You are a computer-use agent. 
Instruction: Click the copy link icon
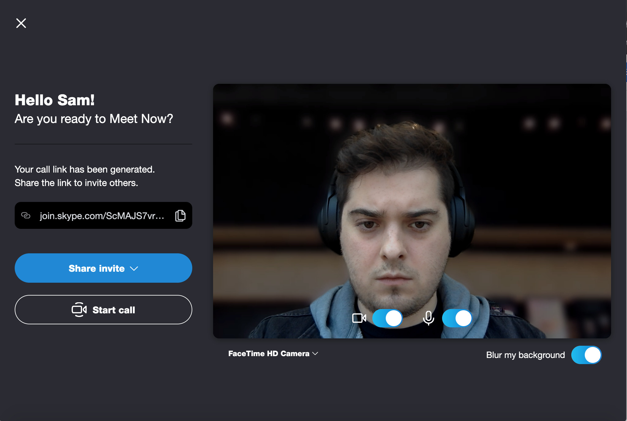tap(180, 215)
